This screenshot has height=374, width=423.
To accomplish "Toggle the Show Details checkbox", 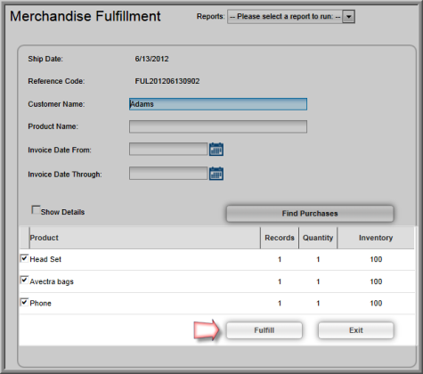I will pos(36,210).
